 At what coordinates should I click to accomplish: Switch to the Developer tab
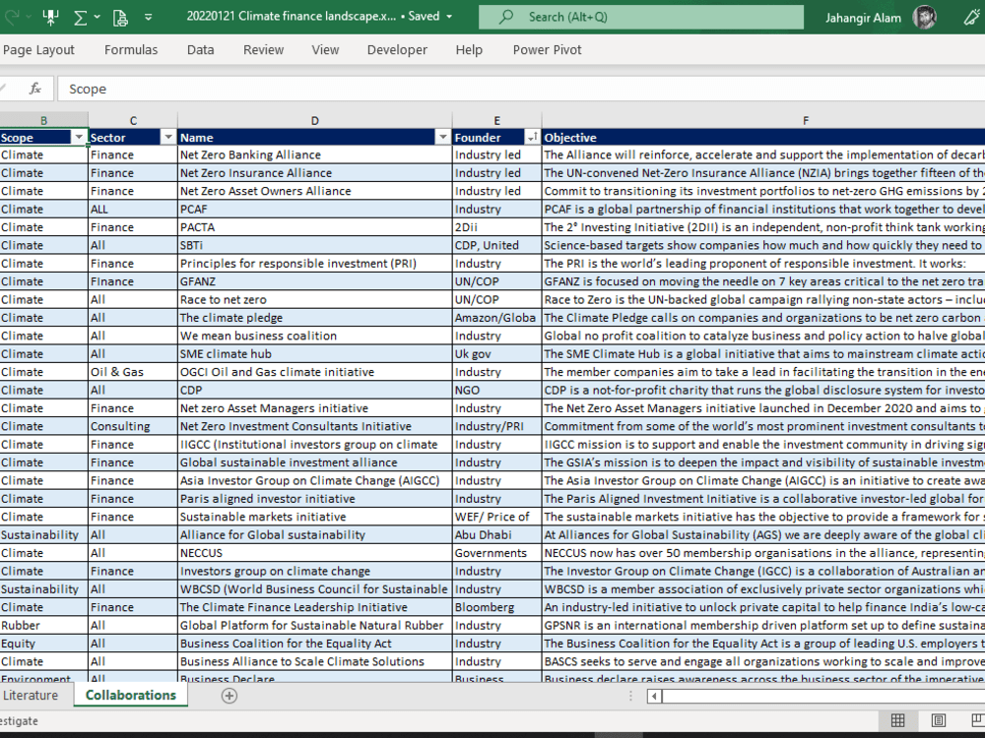pos(397,50)
